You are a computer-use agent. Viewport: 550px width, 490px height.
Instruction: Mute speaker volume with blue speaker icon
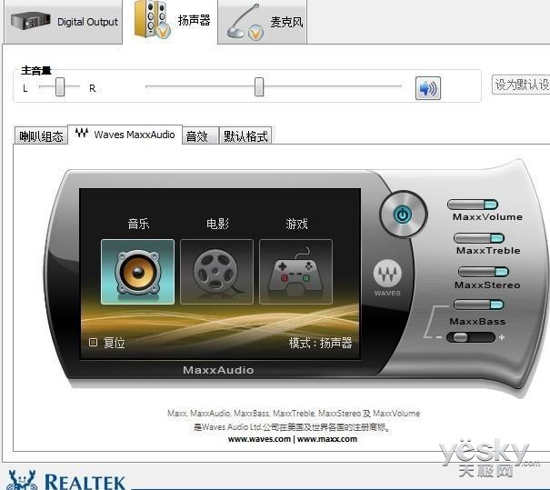pyautogui.click(x=428, y=88)
